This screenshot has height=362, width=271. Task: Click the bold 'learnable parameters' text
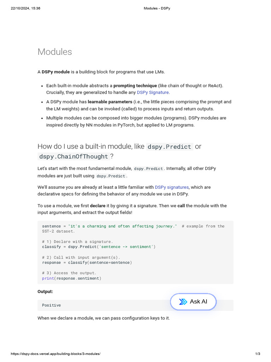pos(110,102)
